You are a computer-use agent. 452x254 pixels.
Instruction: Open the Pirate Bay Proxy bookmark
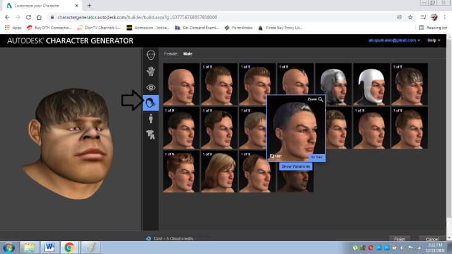pos(280,28)
